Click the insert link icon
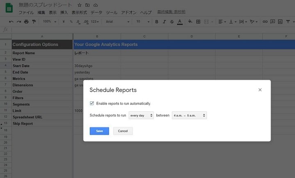Viewport: 295px width, 178px height. [x=265, y=22]
